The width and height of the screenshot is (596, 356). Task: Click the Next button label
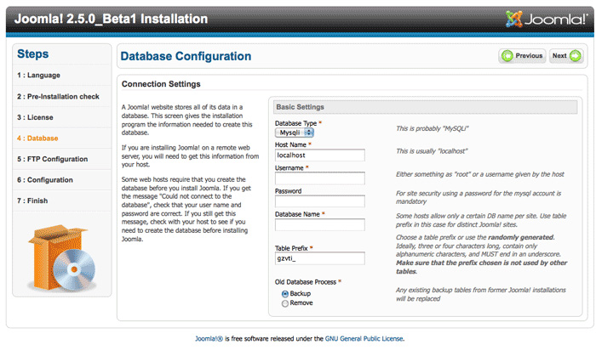point(559,56)
